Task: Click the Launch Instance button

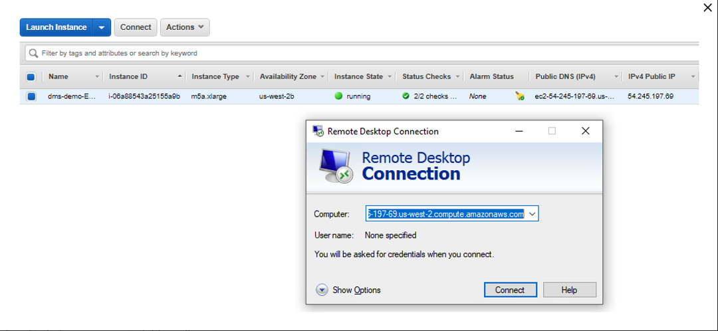Action: coord(57,27)
